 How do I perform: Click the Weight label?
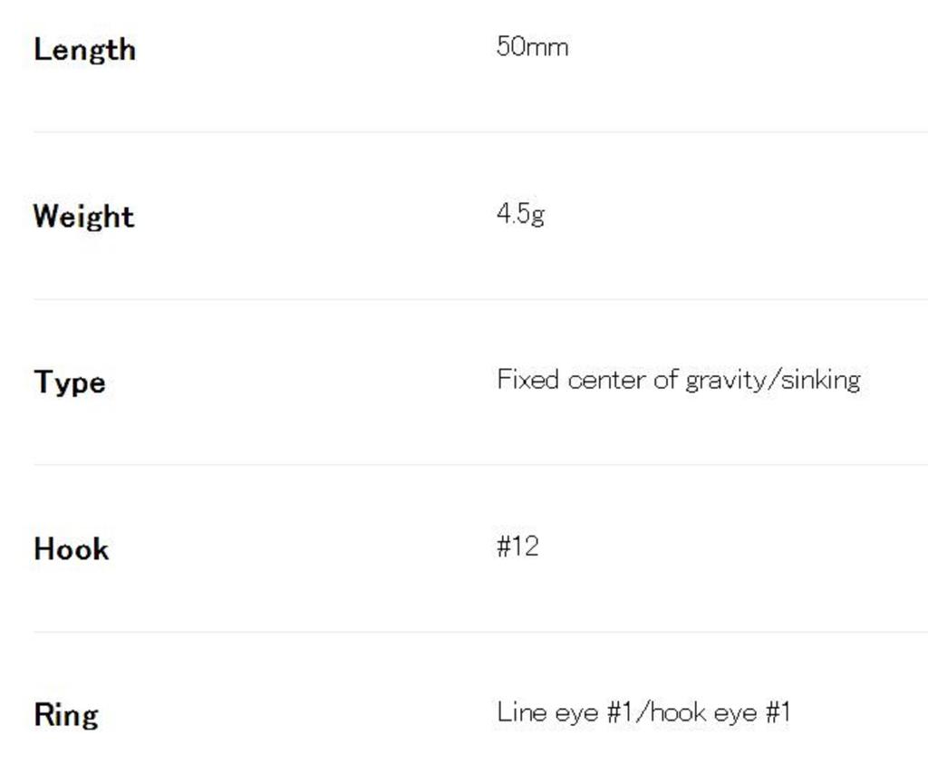[x=83, y=216]
